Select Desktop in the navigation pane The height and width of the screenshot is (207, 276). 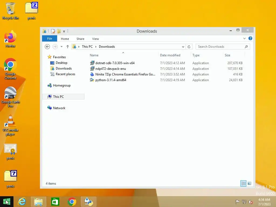[x=61, y=63]
